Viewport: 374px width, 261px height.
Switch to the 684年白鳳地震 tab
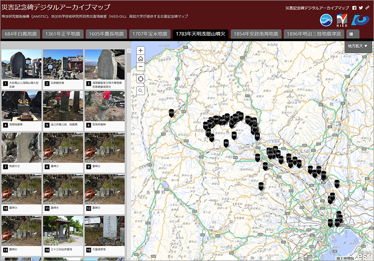coord(21,34)
